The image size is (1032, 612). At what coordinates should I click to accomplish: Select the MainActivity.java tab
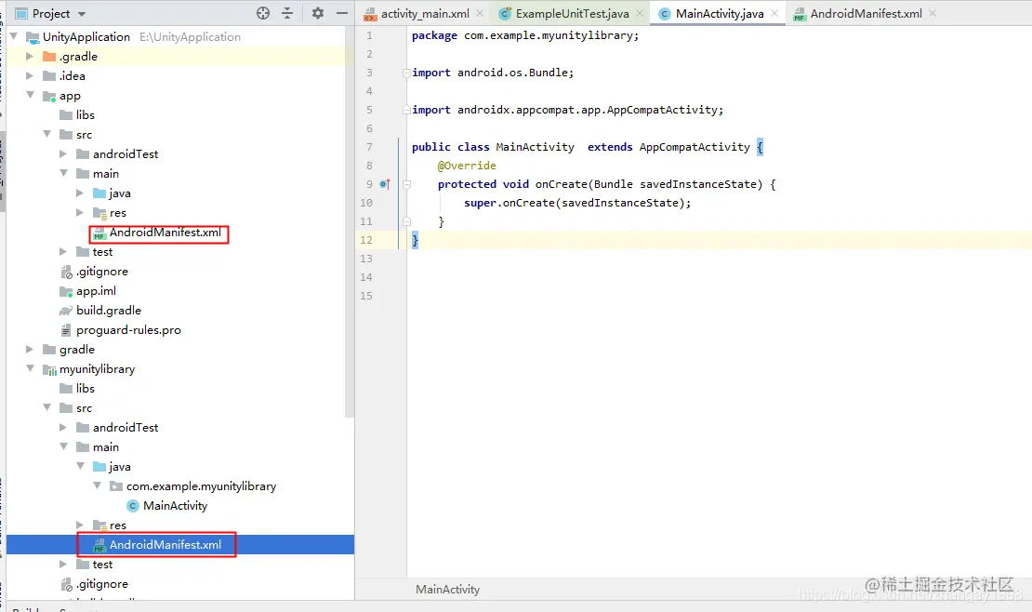coord(720,13)
